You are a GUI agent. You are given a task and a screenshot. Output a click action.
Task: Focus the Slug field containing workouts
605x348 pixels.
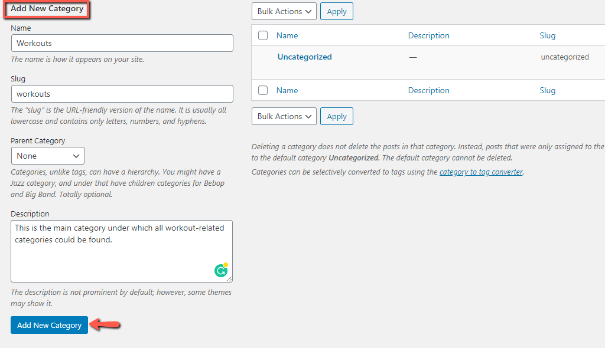click(x=122, y=94)
